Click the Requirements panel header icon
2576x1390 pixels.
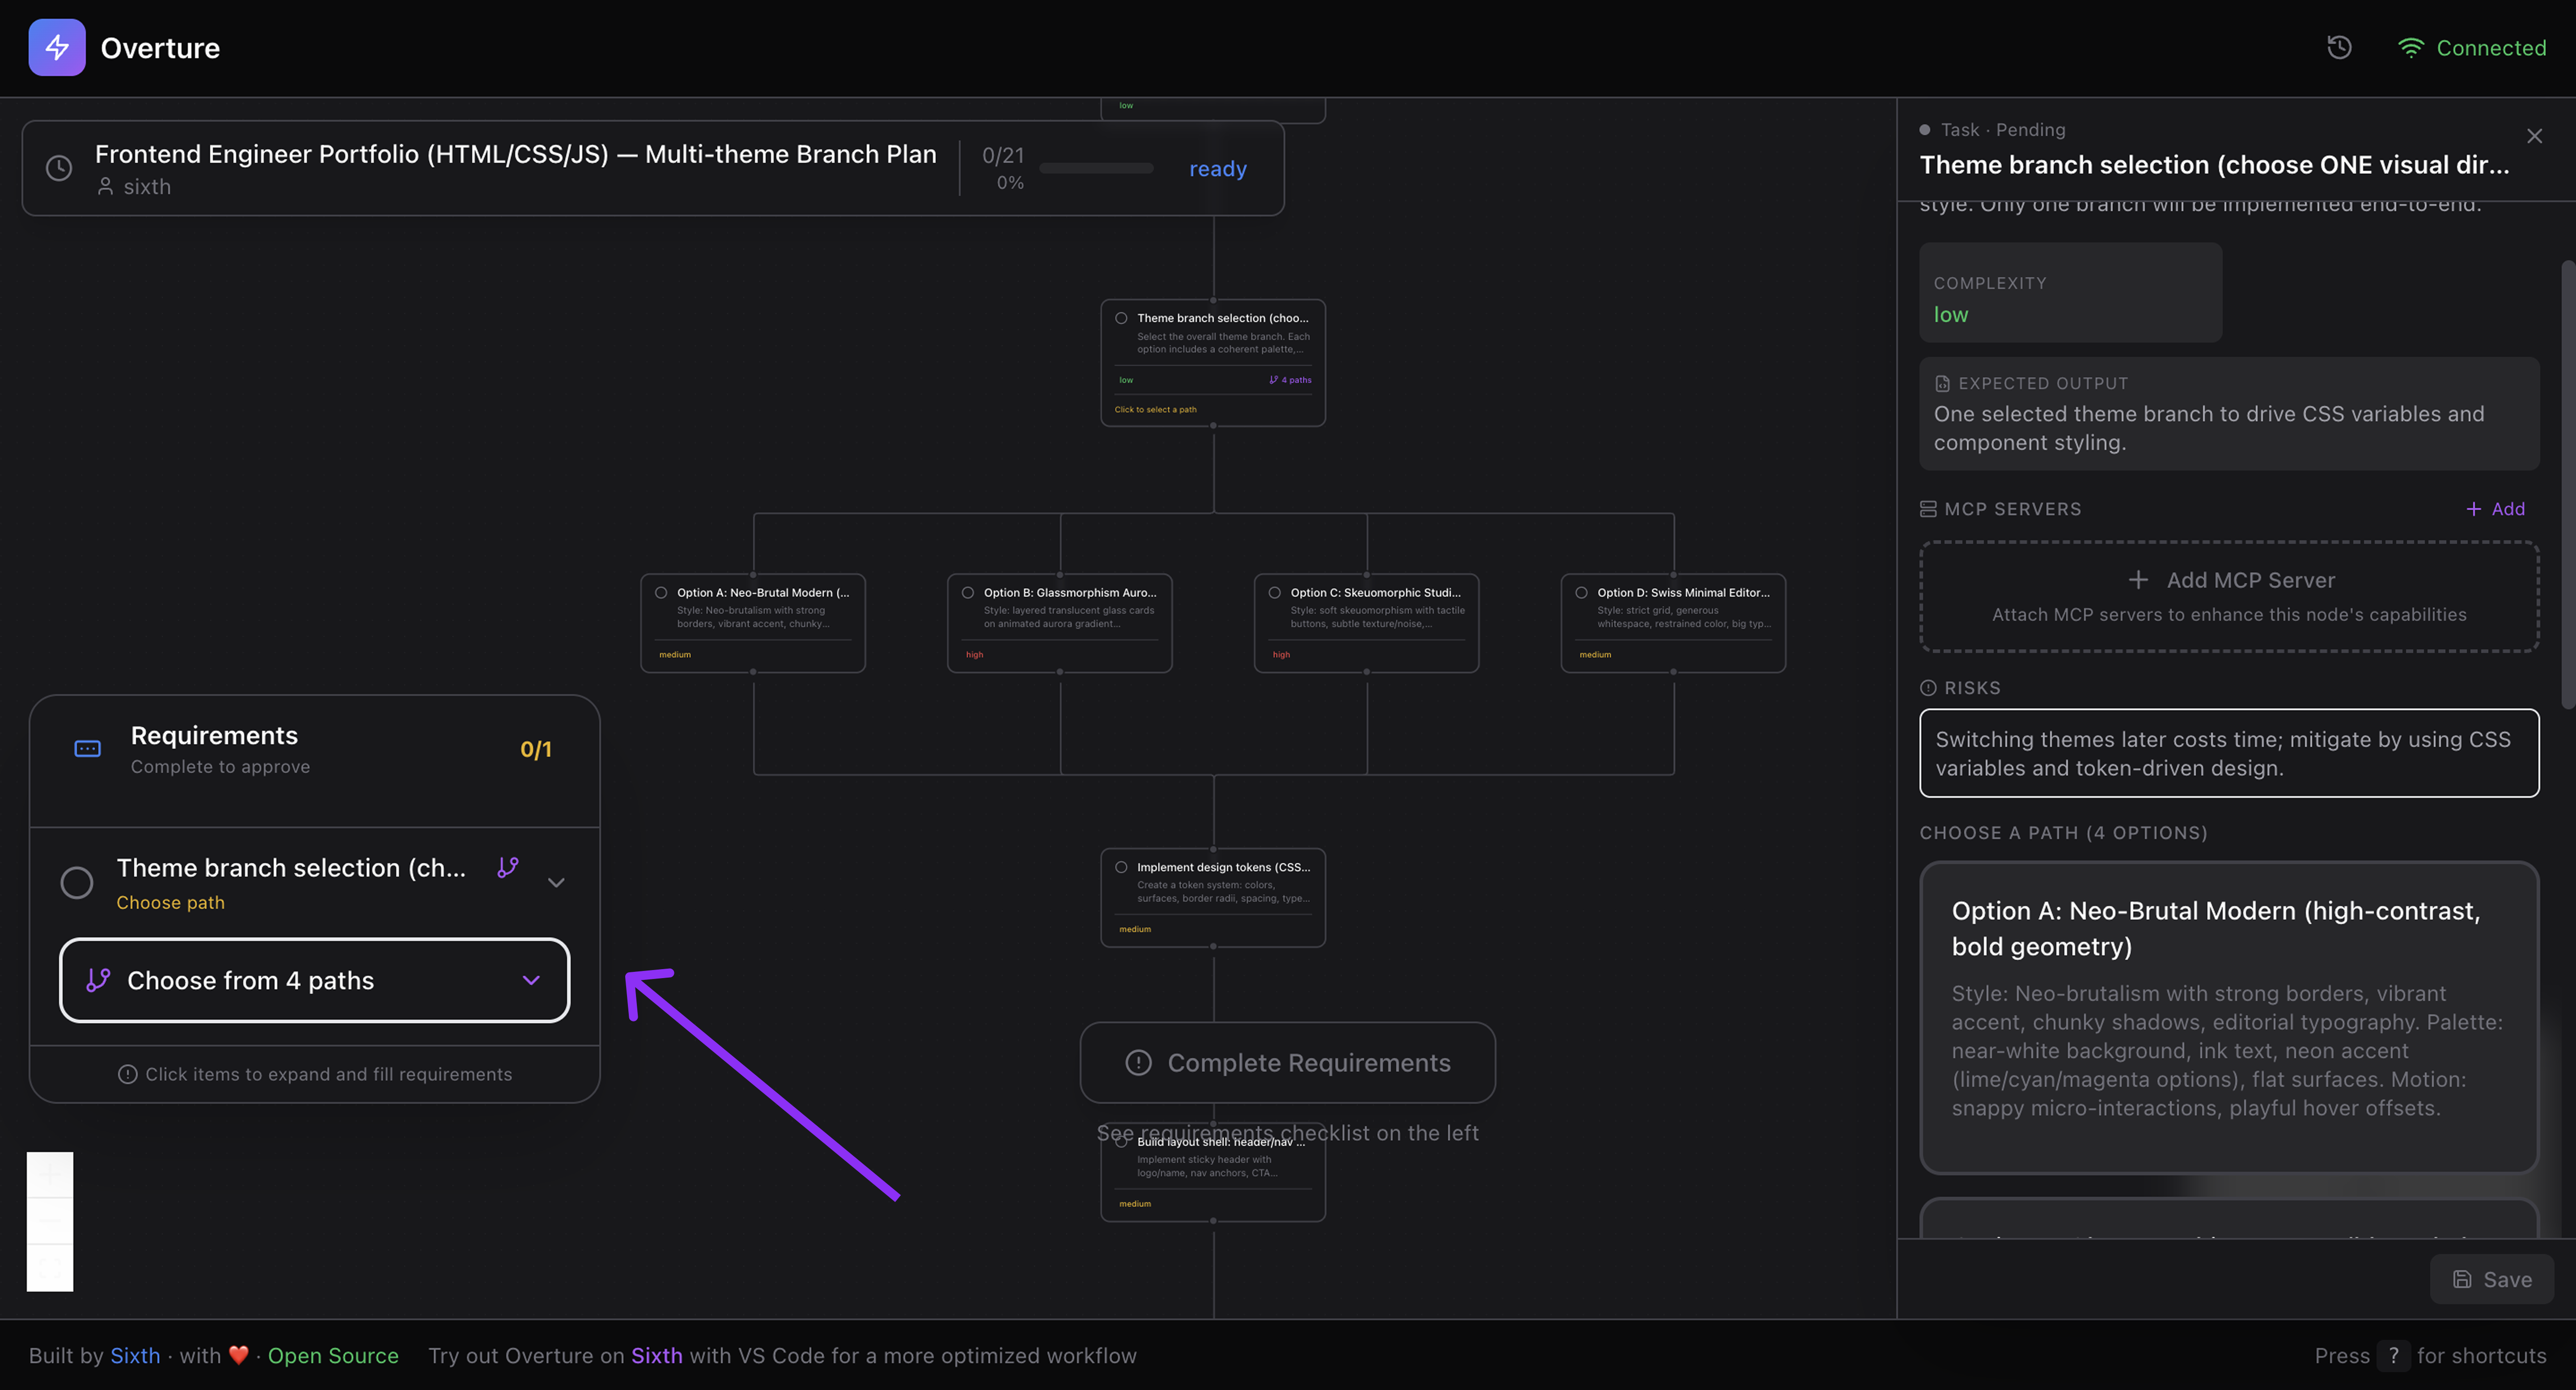coord(88,749)
